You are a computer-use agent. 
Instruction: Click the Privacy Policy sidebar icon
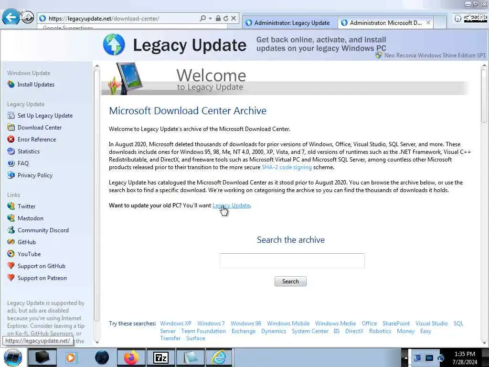click(11, 175)
